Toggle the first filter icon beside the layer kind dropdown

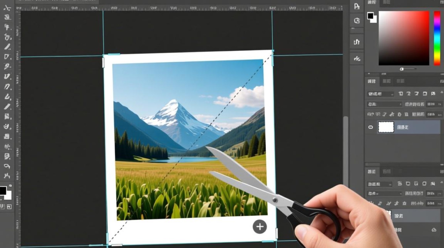tap(400, 94)
